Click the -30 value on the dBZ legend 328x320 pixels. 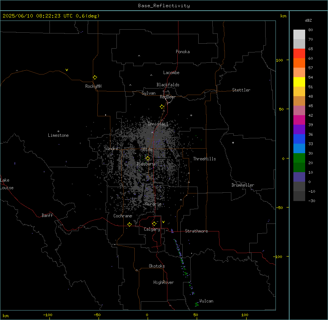click(x=312, y=201)
